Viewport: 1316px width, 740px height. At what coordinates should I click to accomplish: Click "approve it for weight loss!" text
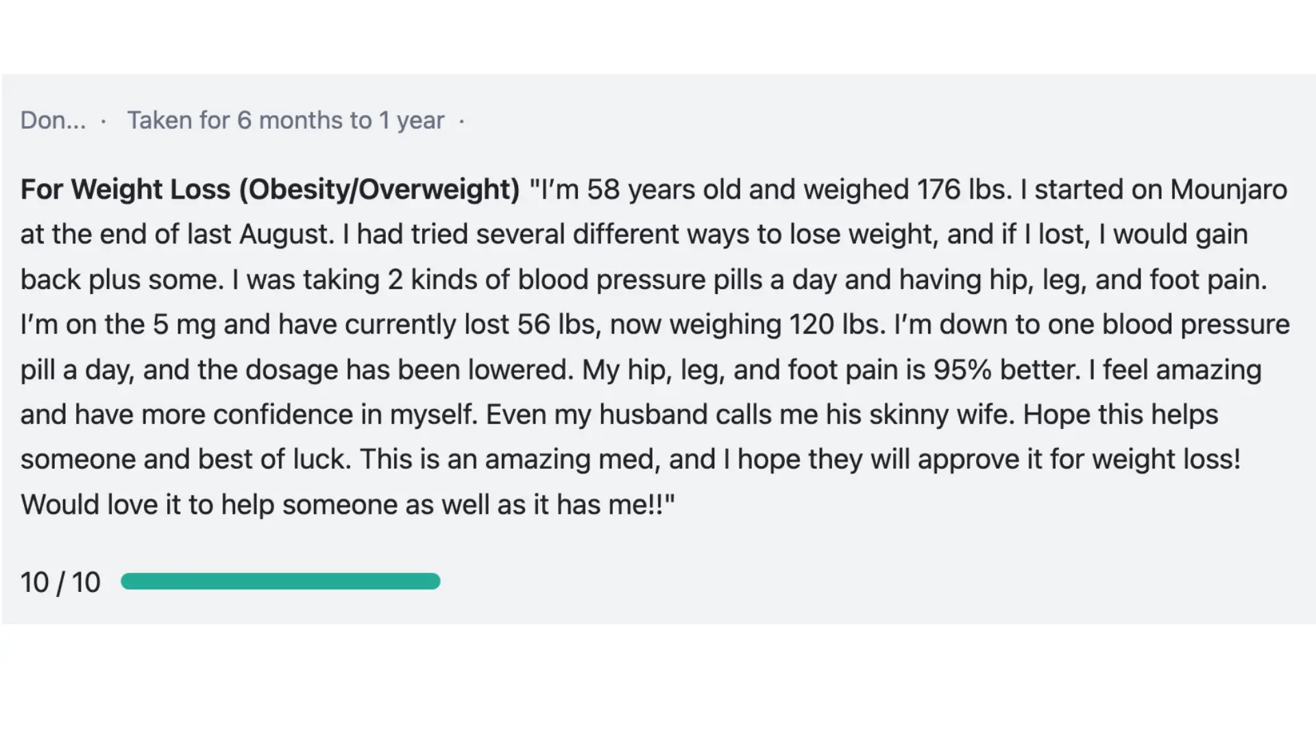1080,459
